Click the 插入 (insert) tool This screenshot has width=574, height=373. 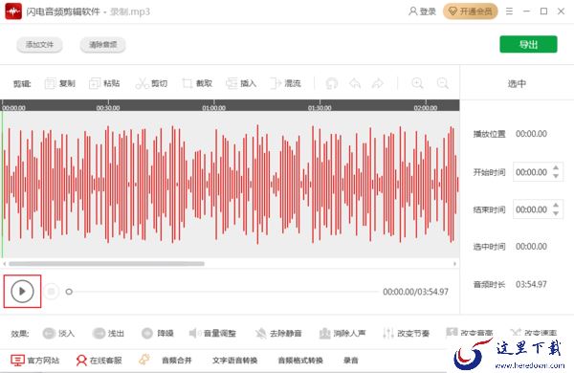pyautogui.click(x=241, y=83)
